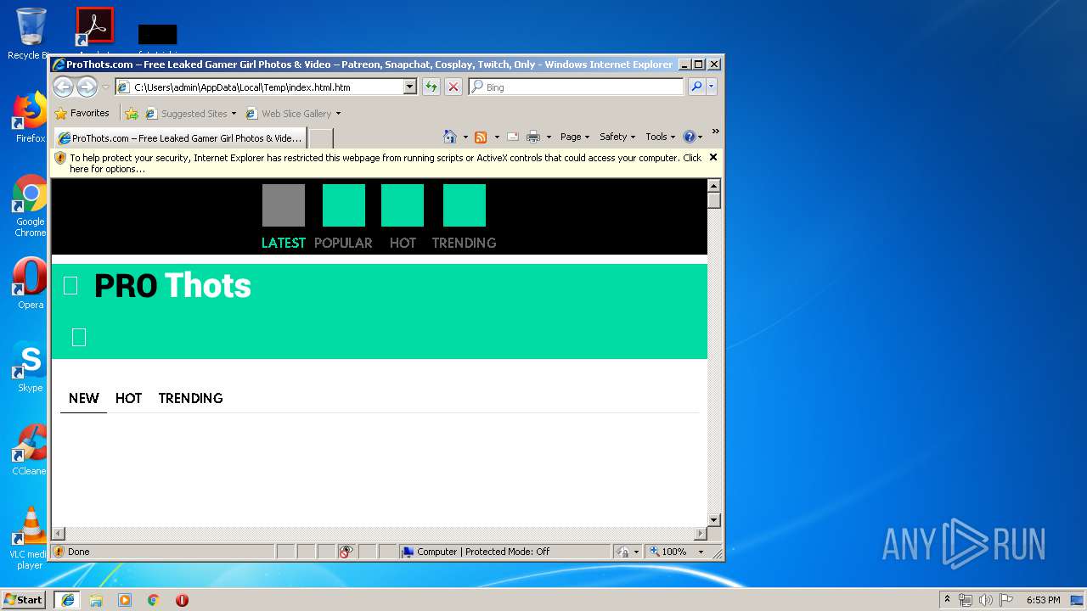Open Skype desktop shortcut
Image resolution: width=1087 pixels, height=611 pixels.
coord(31,367)
